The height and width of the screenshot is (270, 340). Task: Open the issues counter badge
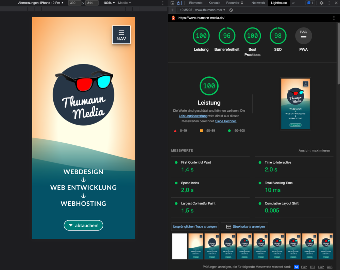(x=310, y=3)
